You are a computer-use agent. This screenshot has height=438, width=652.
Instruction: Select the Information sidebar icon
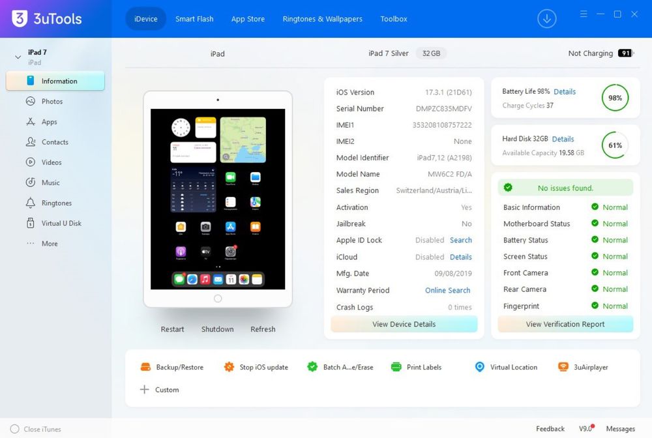click(31, 81)
